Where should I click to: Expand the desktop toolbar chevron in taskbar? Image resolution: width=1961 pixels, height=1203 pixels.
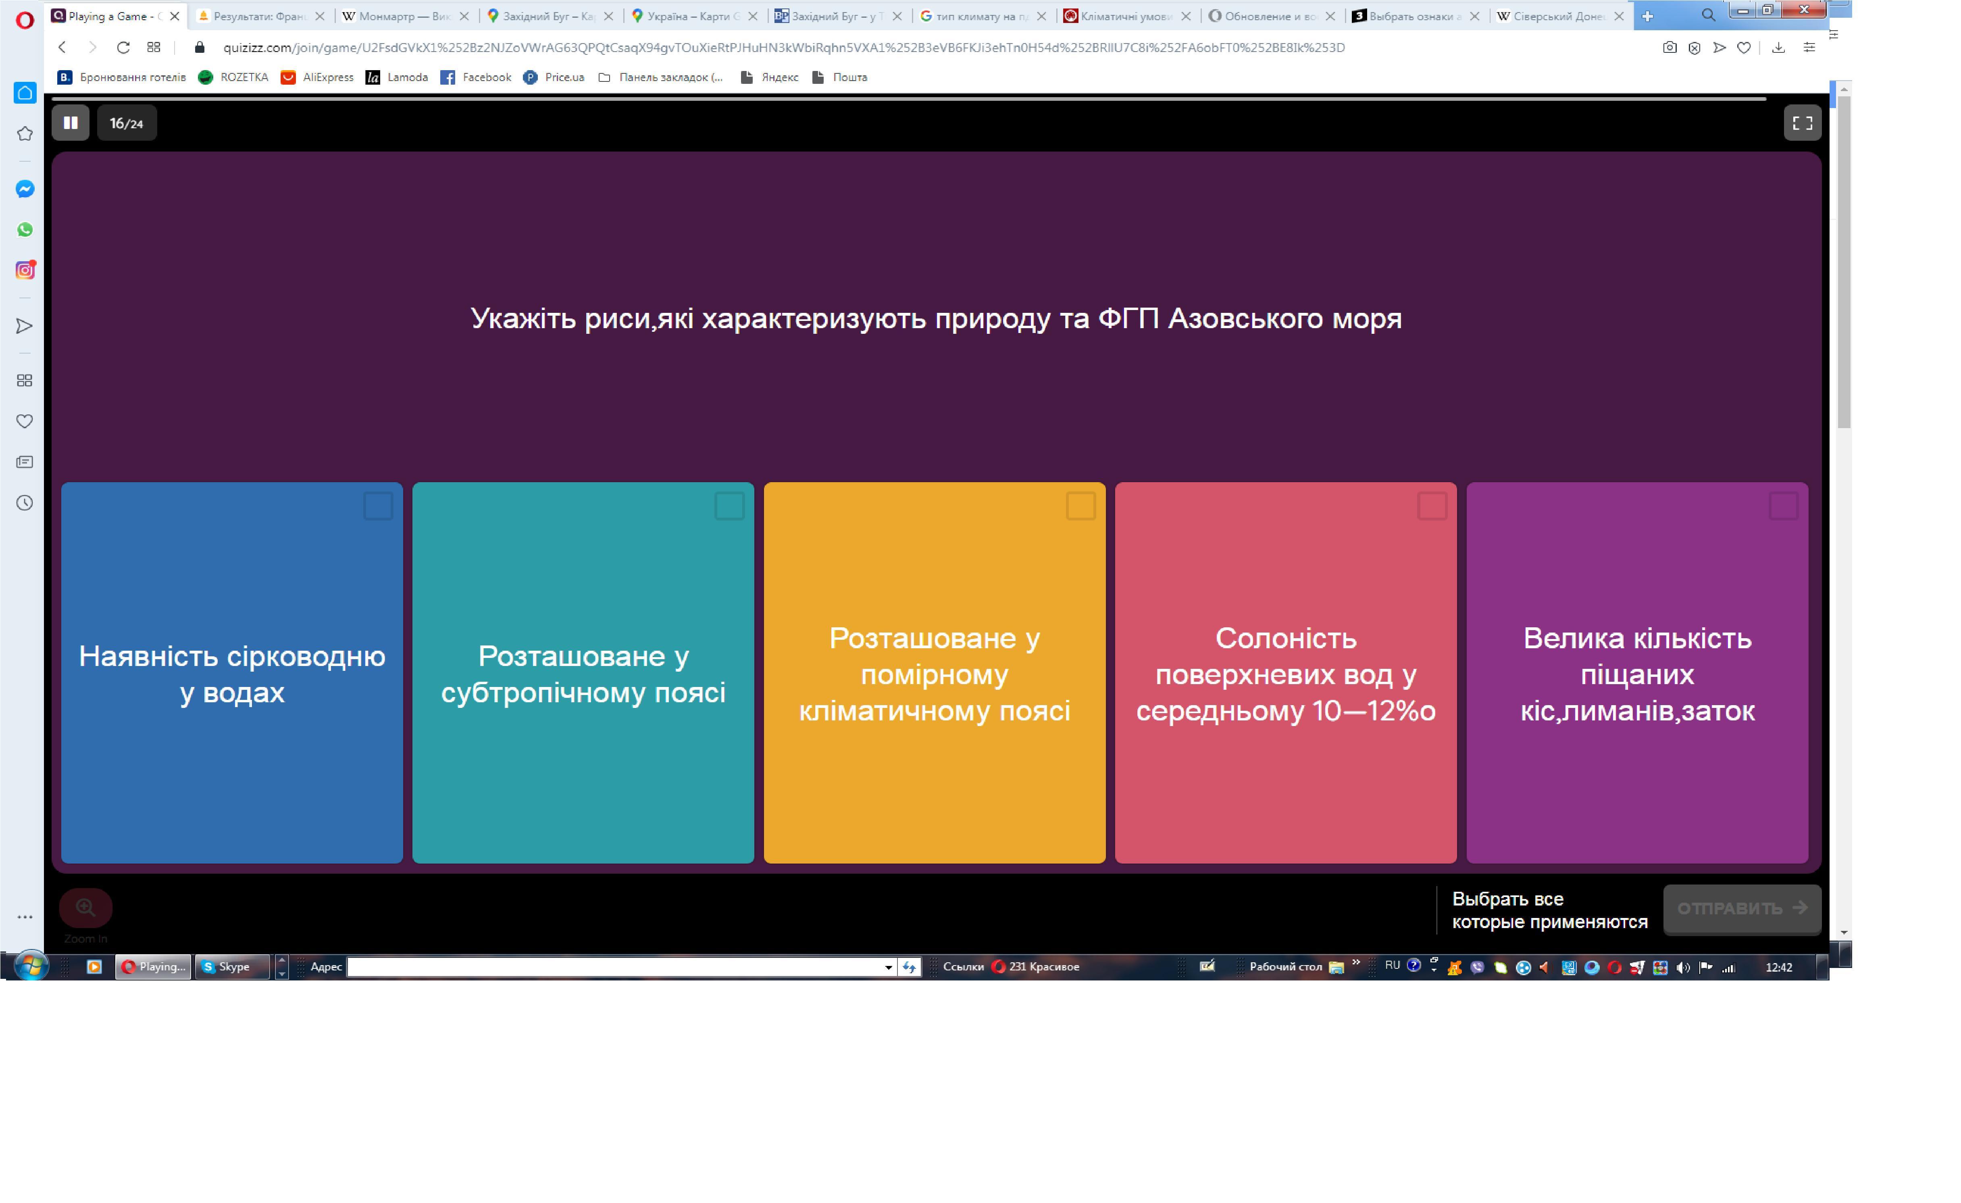click(x=1356, y=964)
